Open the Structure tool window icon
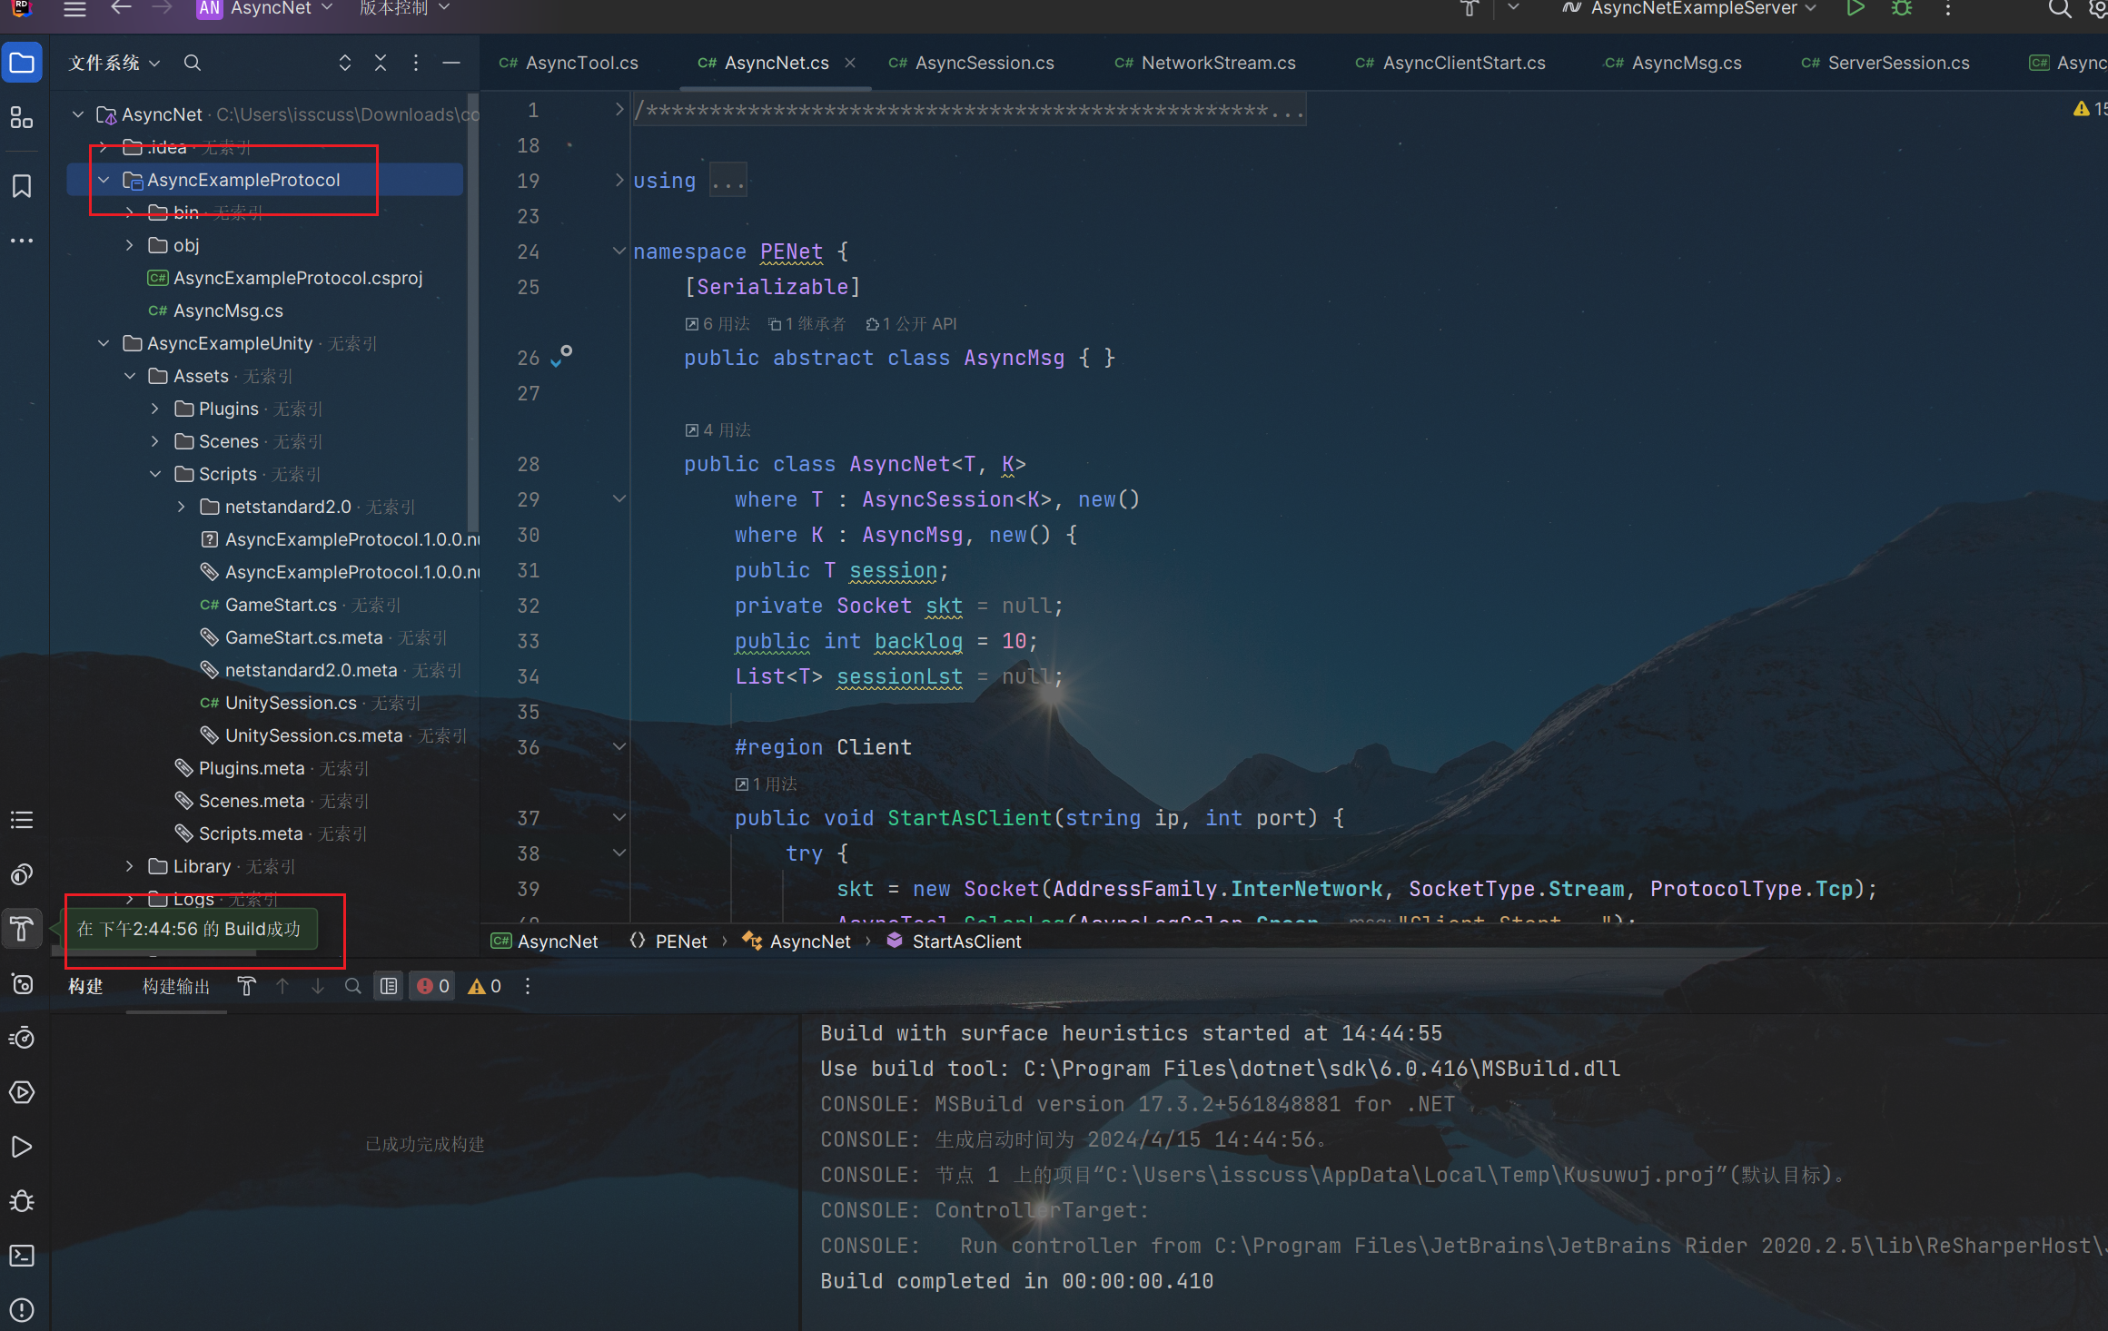 tap(22, 117)
